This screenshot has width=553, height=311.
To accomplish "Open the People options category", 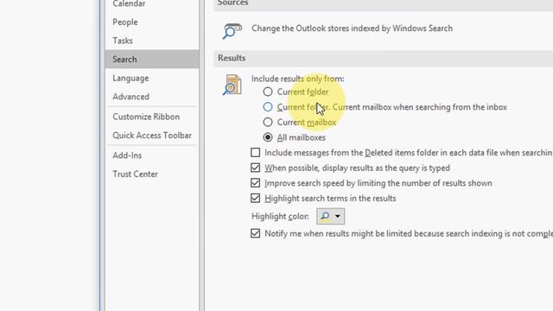I will (x=152, y=22).
